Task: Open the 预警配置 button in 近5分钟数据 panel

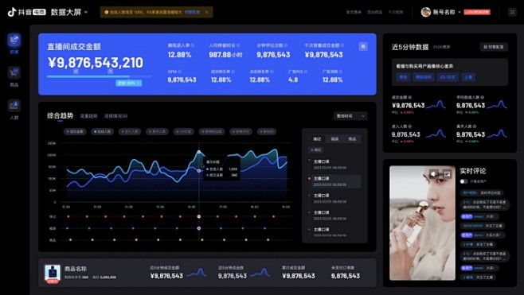Action: (494, 47)
